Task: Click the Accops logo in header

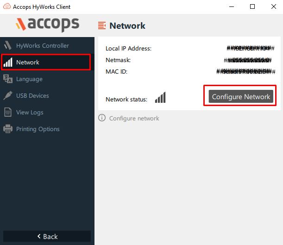Action: pos(47,24)
